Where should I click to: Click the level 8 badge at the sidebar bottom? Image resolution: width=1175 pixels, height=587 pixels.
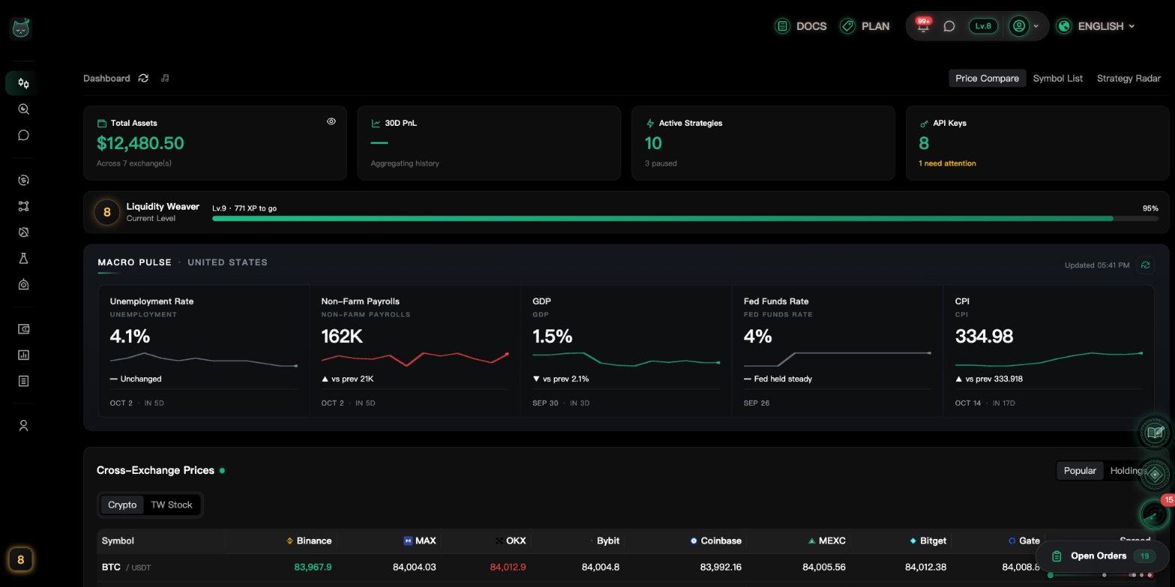[21, 559]
